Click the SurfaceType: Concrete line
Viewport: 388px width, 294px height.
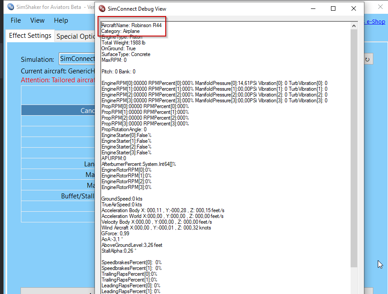click(126, 54)
